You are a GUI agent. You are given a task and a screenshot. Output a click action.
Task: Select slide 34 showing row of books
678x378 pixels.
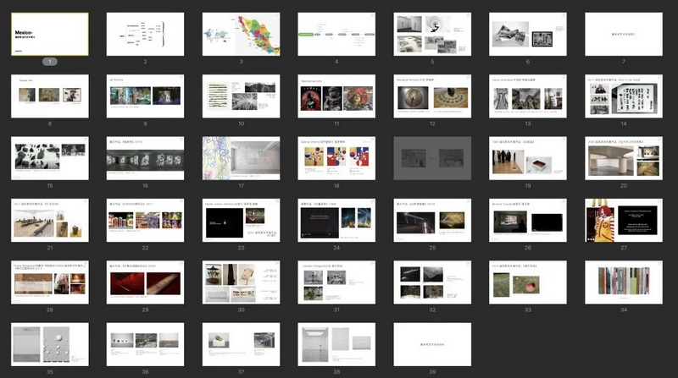(x=624, y=282)
